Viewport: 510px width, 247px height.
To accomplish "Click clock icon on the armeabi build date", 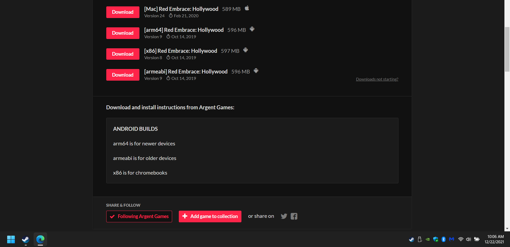I will [x=168, y=78].
